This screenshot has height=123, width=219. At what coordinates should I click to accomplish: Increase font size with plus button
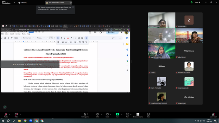point(54,38)
